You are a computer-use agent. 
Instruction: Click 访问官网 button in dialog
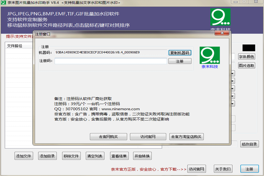148,137
